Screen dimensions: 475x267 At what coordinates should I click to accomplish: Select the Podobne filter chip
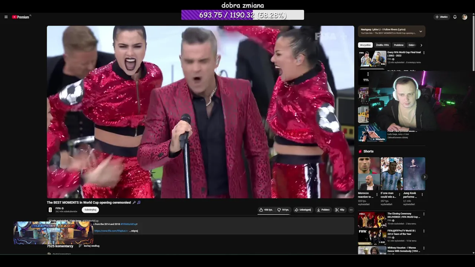click(x=399, y=45)
